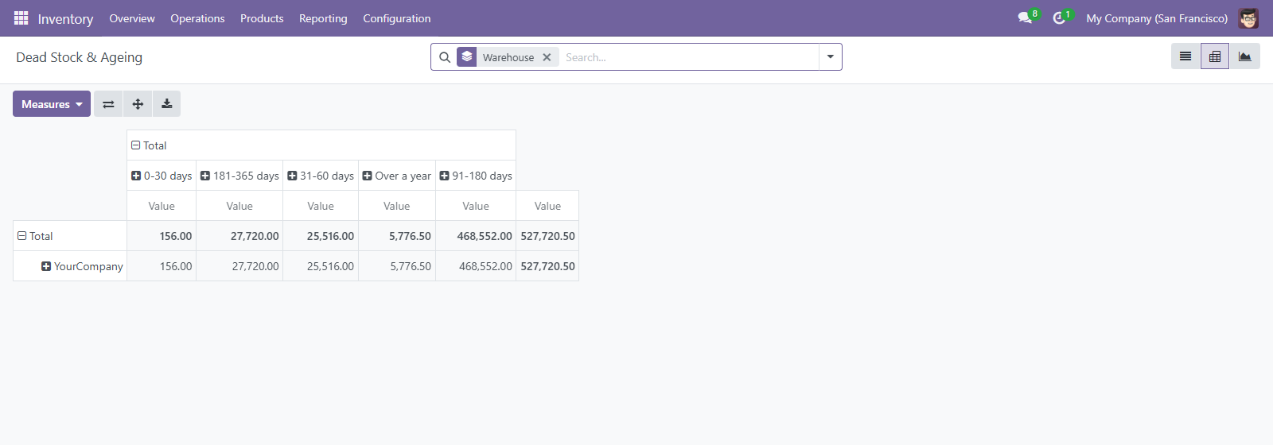Click the 156.00 cell in the Total row

(162, 236)
